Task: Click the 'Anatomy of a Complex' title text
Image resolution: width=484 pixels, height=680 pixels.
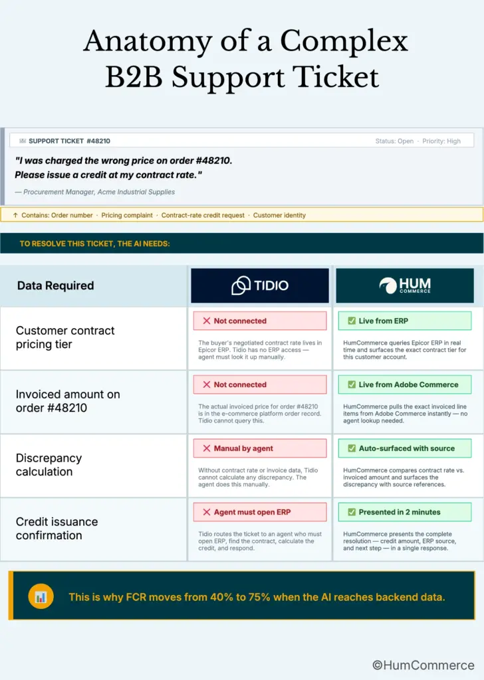Action: coord(245,41)
